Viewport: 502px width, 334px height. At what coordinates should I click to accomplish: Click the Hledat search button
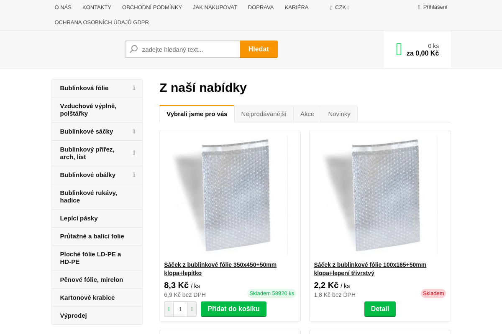tap(259, 49)
